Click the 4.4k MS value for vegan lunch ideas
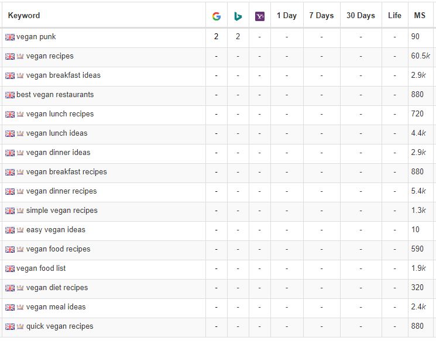Screen dimensions: 436x341 coord(418,133)
